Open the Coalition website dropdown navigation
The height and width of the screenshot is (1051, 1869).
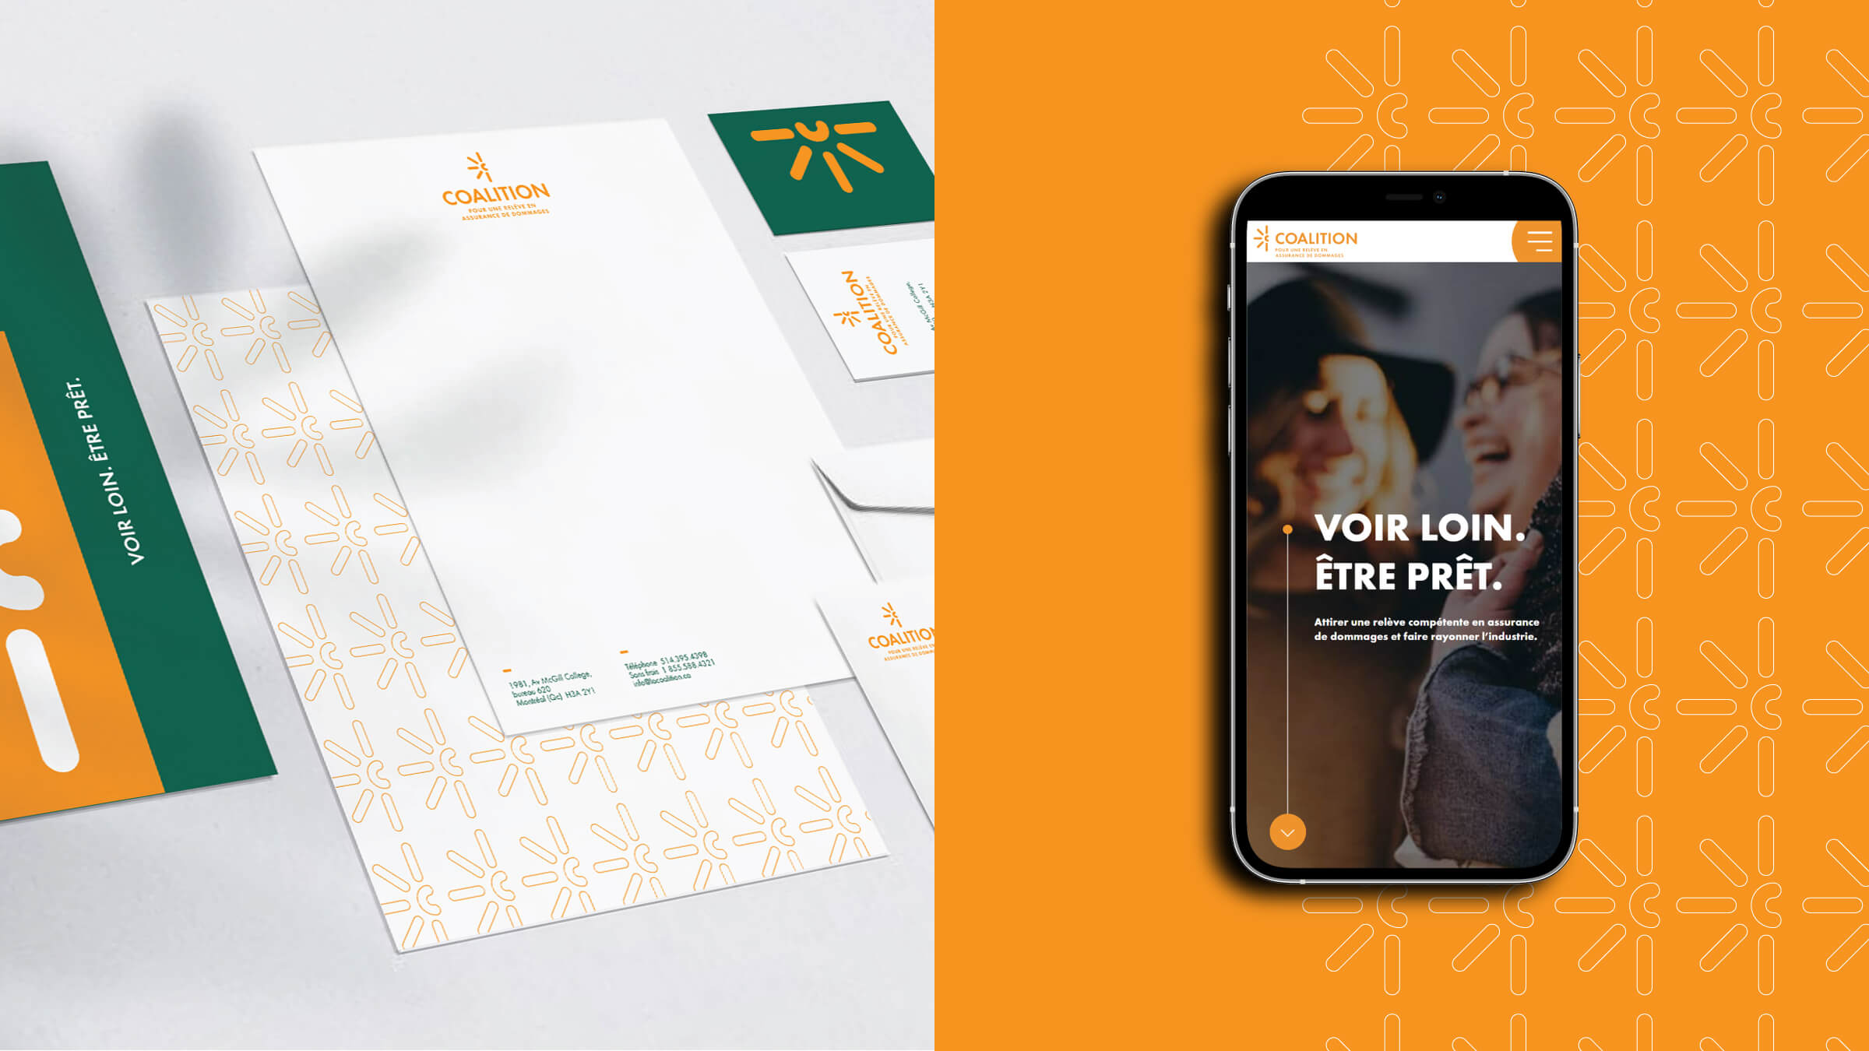pos(1540,241)
